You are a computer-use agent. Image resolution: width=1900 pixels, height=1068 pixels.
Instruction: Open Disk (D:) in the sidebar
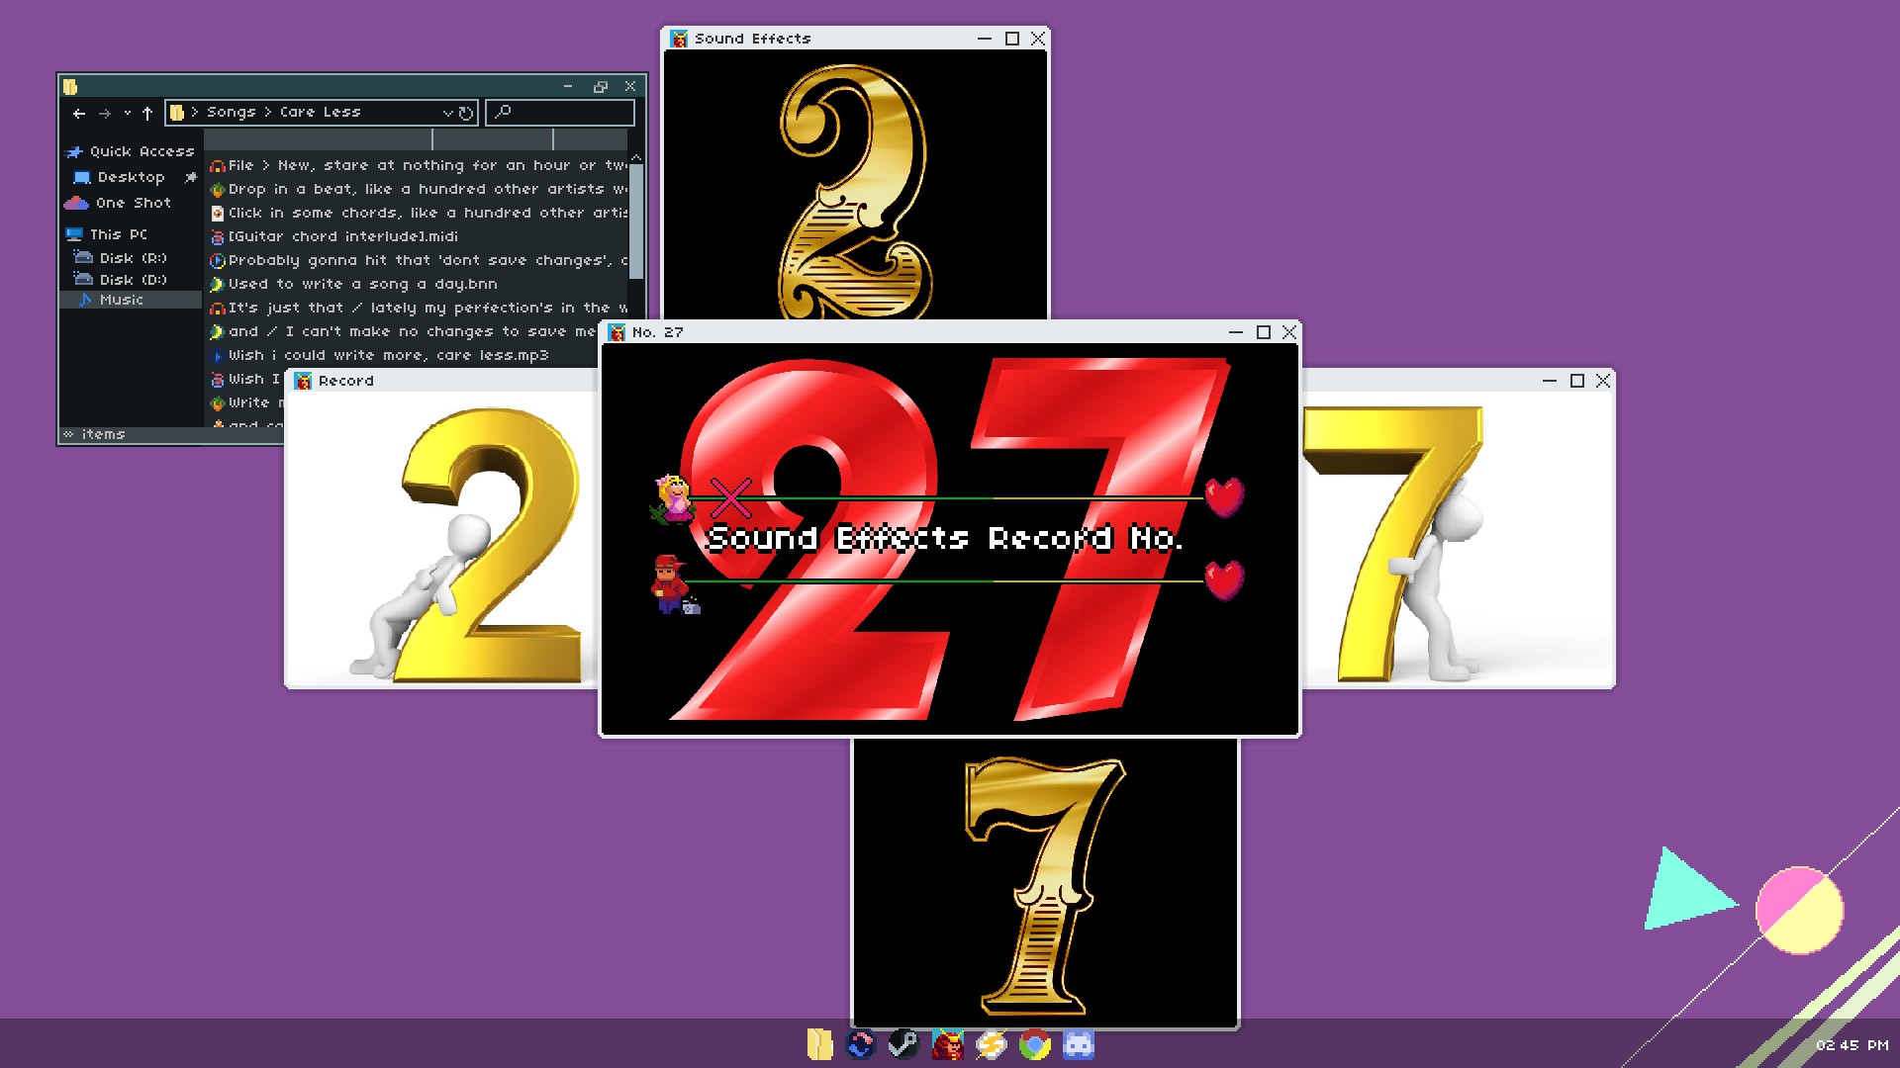coord(121,280)
